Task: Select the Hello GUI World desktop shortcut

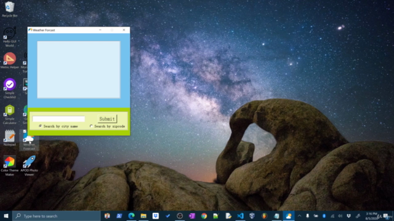Action: (10, 37)
